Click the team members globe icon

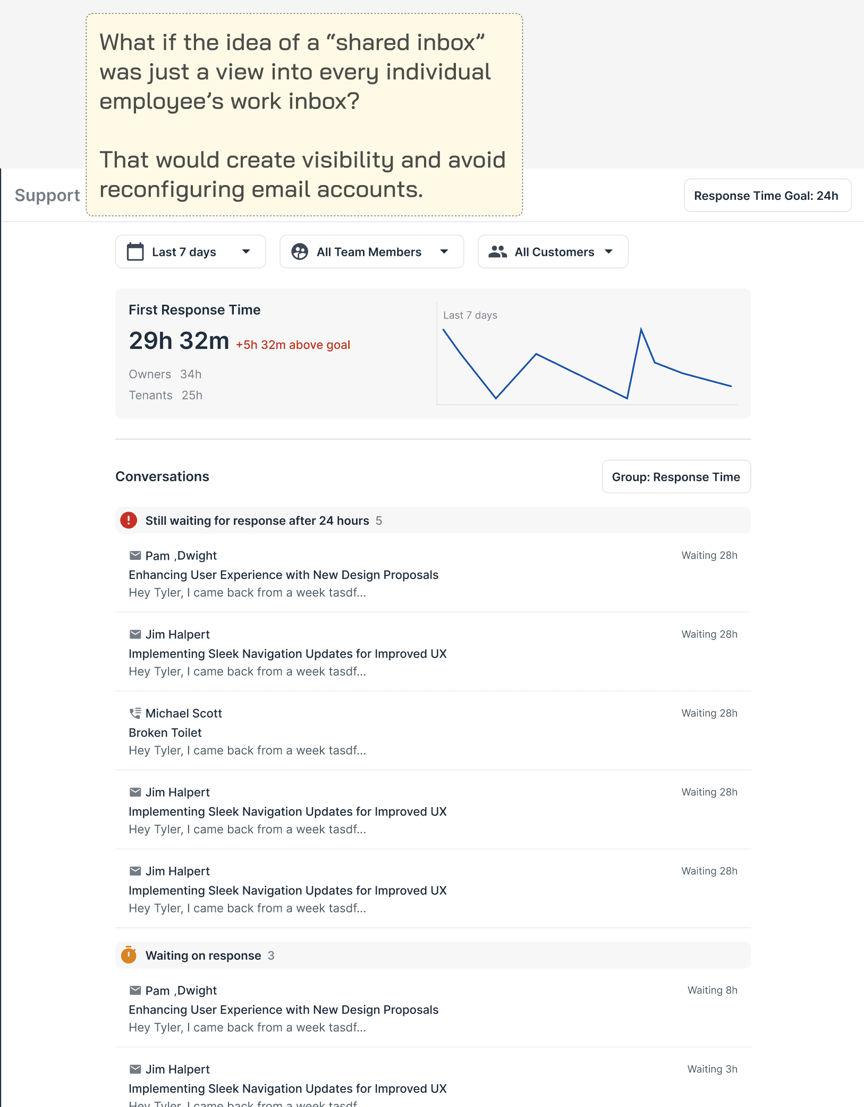300,251
